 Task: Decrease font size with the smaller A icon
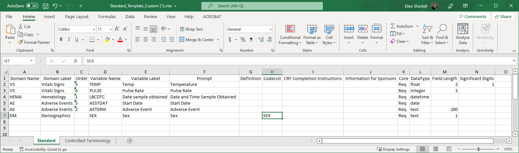tap(125, 29)
